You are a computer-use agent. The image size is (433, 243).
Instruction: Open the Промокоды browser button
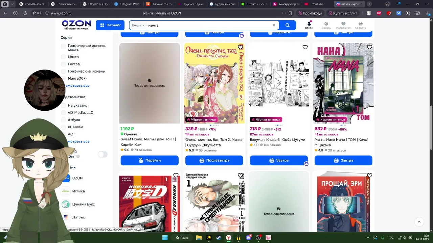pos(310,13)
